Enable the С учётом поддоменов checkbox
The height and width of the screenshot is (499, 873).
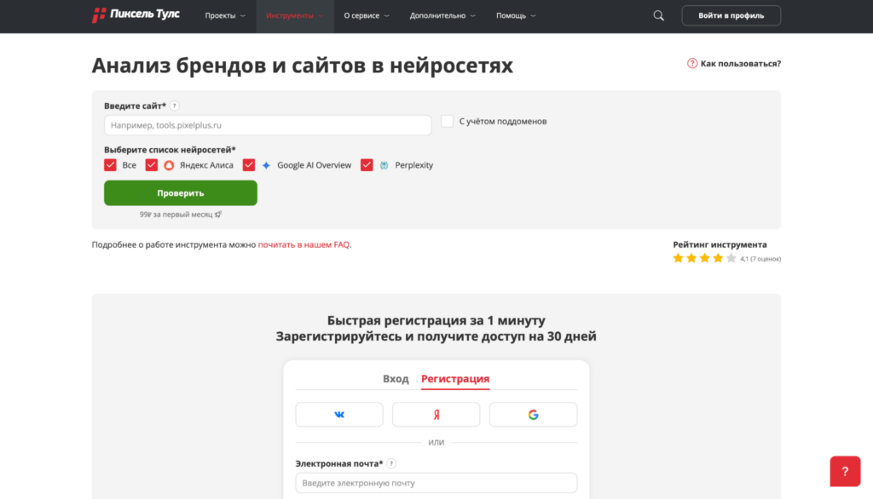pos(447,121)
